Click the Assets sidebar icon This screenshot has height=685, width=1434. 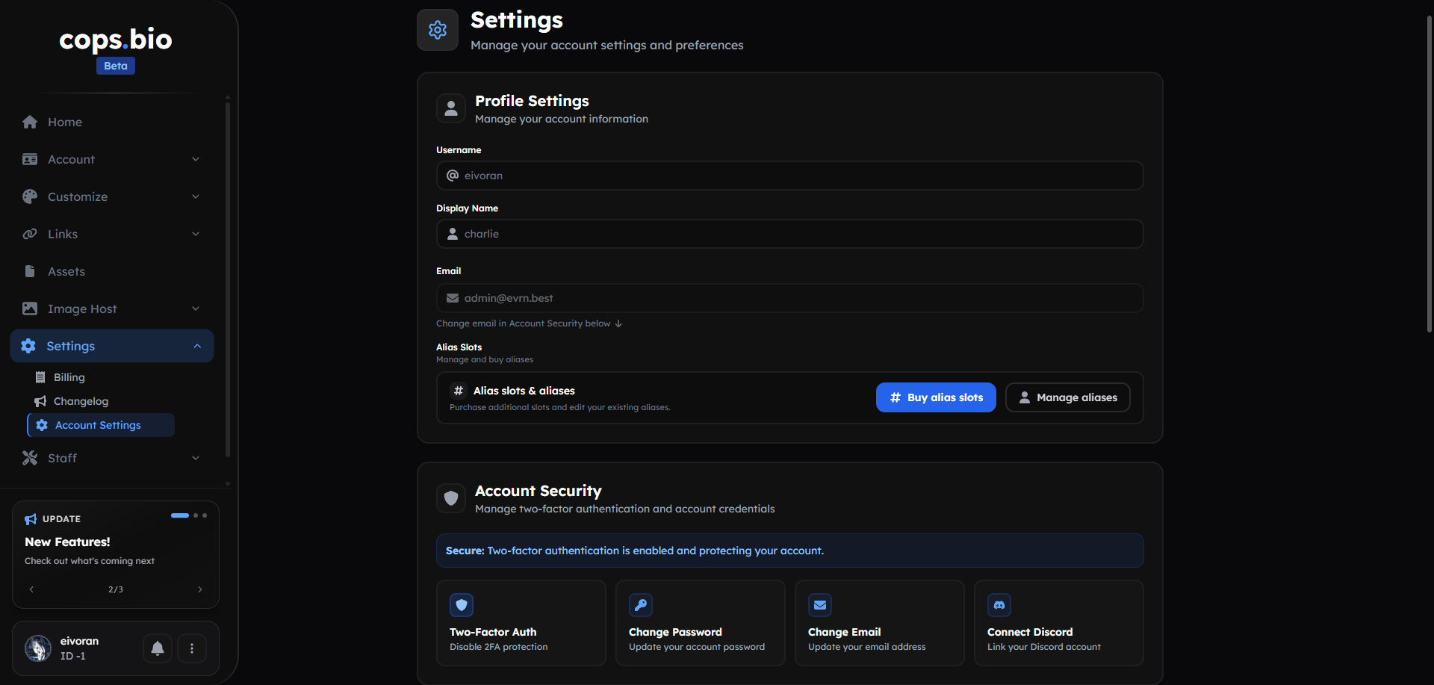(30, 271)
